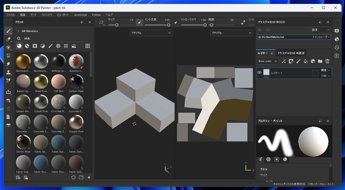This screenshot has width=345, height=190.
Task: Click the Add fill layer bucket icon
Action: coord(305,61)
